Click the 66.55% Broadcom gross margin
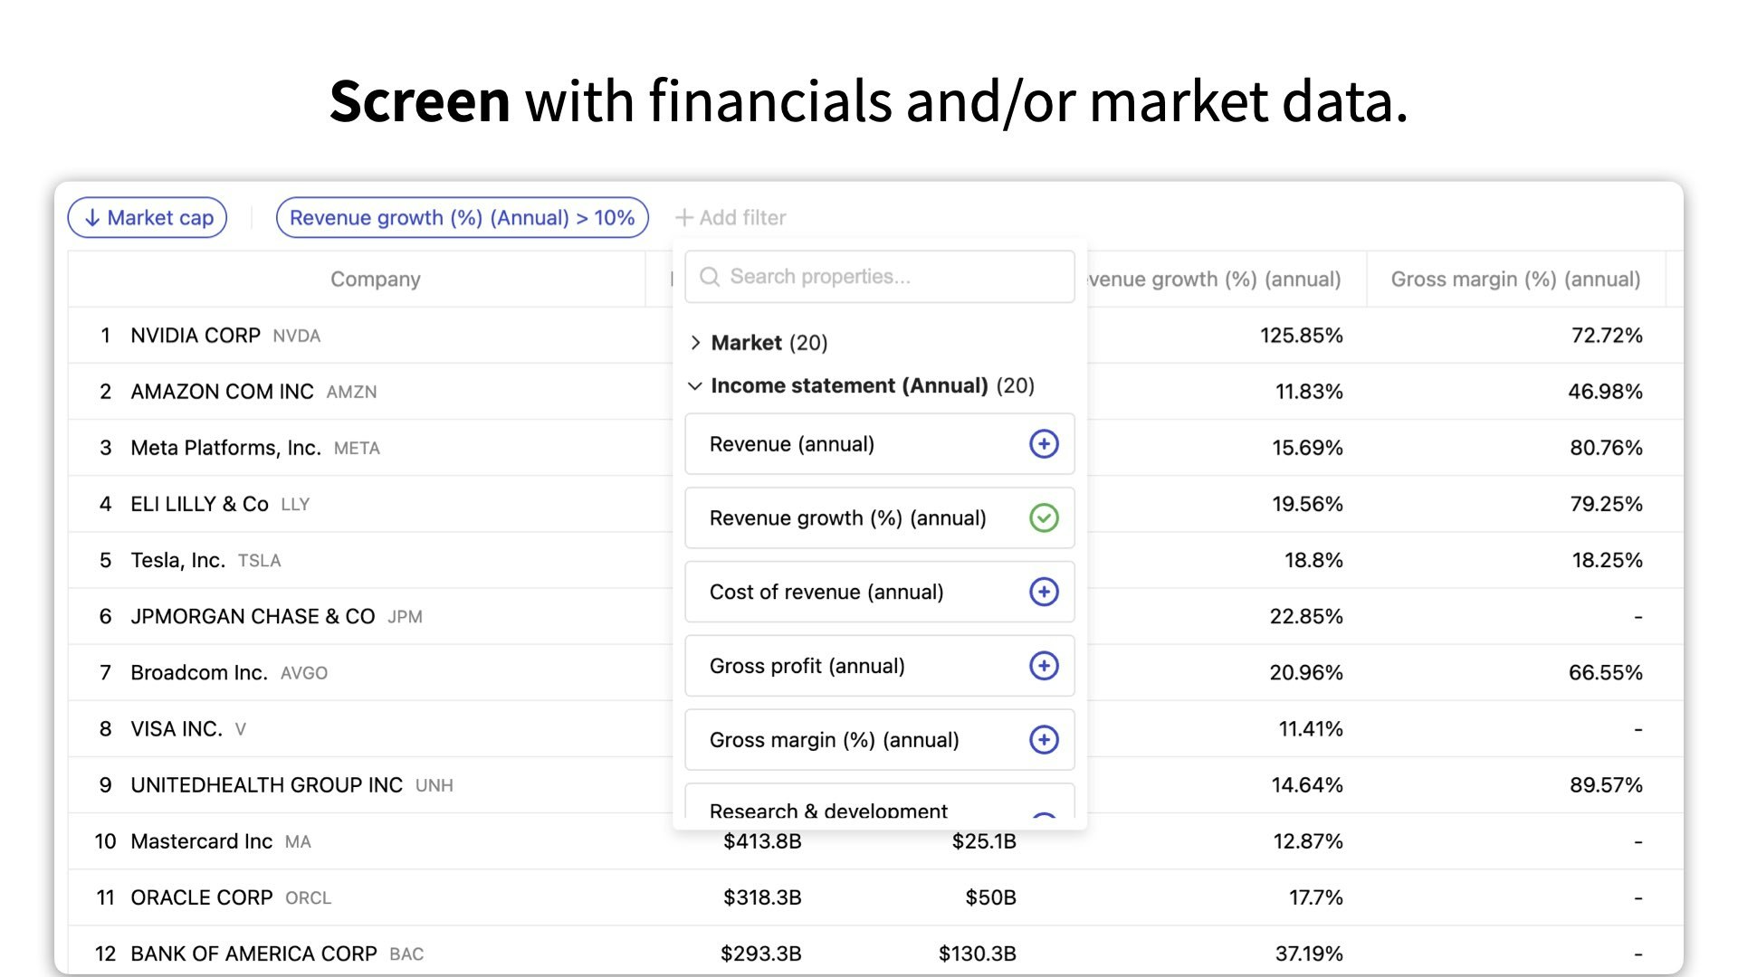 point(1606,673)
